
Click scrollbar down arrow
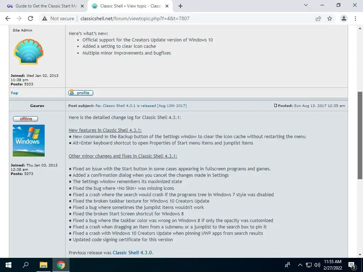(360, 255)
